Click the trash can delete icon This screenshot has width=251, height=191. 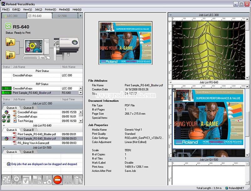pyautogui.click(x=77, y=180)
